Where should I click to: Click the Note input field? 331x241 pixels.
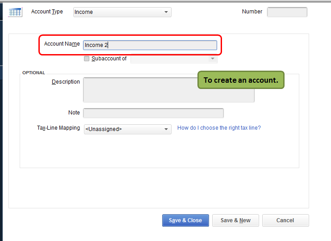tap(154, 113)
